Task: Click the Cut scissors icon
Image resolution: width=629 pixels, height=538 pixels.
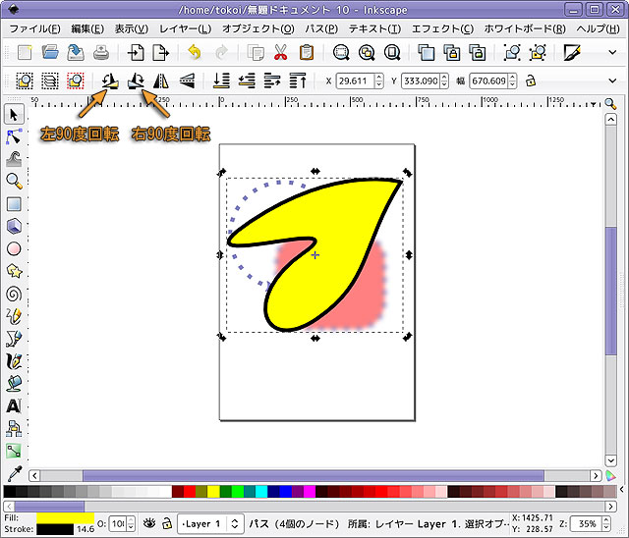Action: (x=281, y=52)
